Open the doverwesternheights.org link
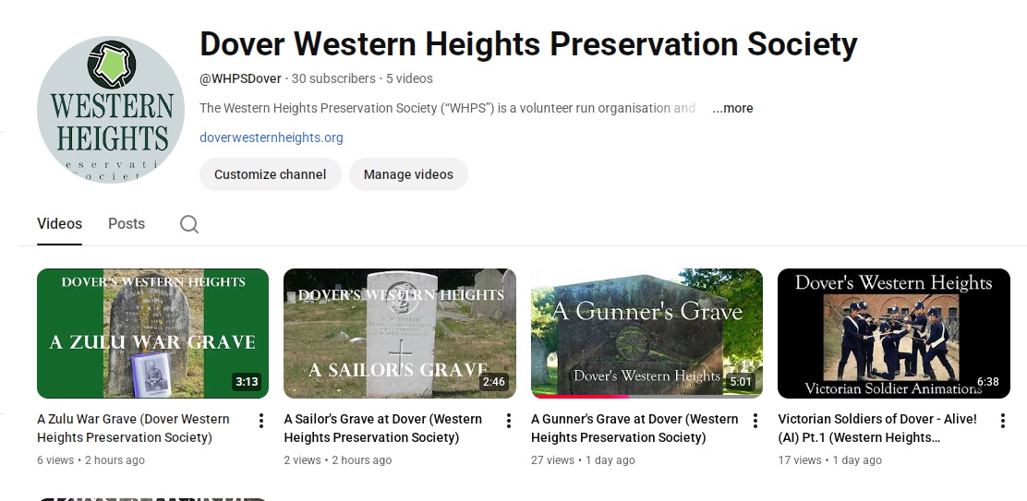The width and height of the screenshot is (1027, 501). point(272,137)
